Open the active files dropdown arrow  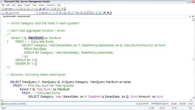190,16
